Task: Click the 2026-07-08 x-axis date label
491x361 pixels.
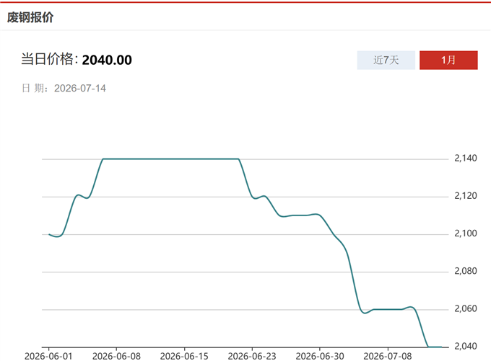Action: pyautogui.click(x=388, y=356)
